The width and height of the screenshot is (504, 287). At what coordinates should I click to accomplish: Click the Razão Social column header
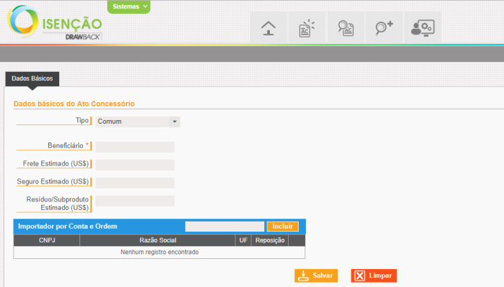158,240
